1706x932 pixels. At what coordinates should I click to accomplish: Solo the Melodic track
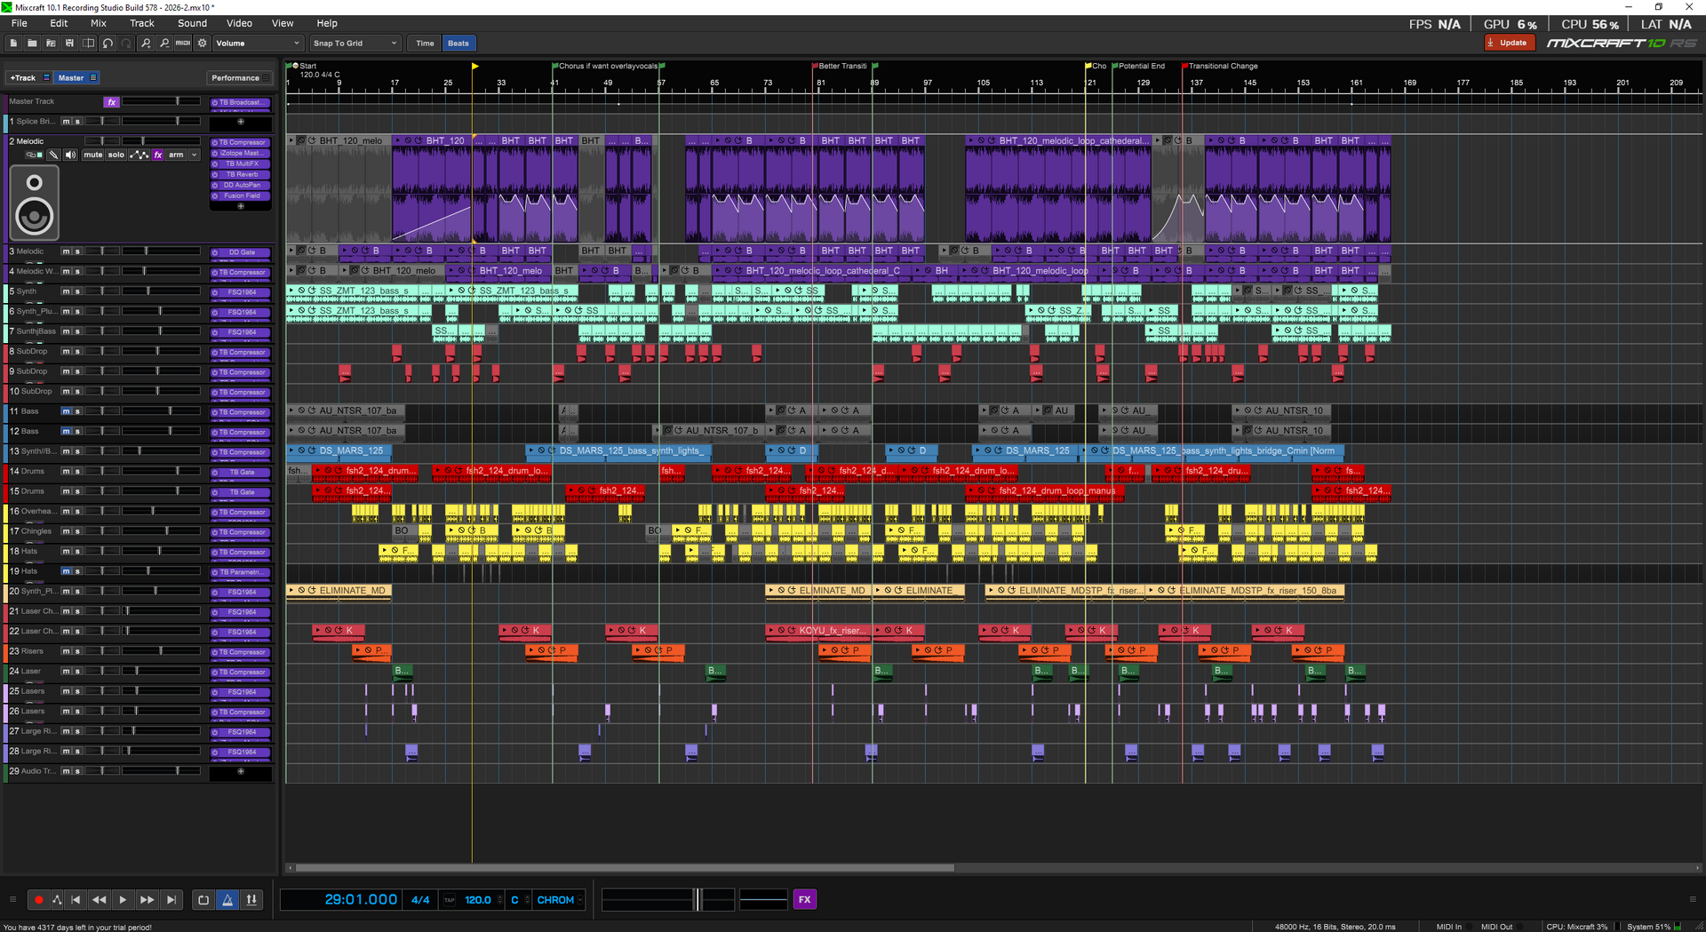116,155
